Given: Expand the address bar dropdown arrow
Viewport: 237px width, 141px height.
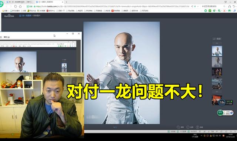Looking at the screenshot, I should (198, 6).
